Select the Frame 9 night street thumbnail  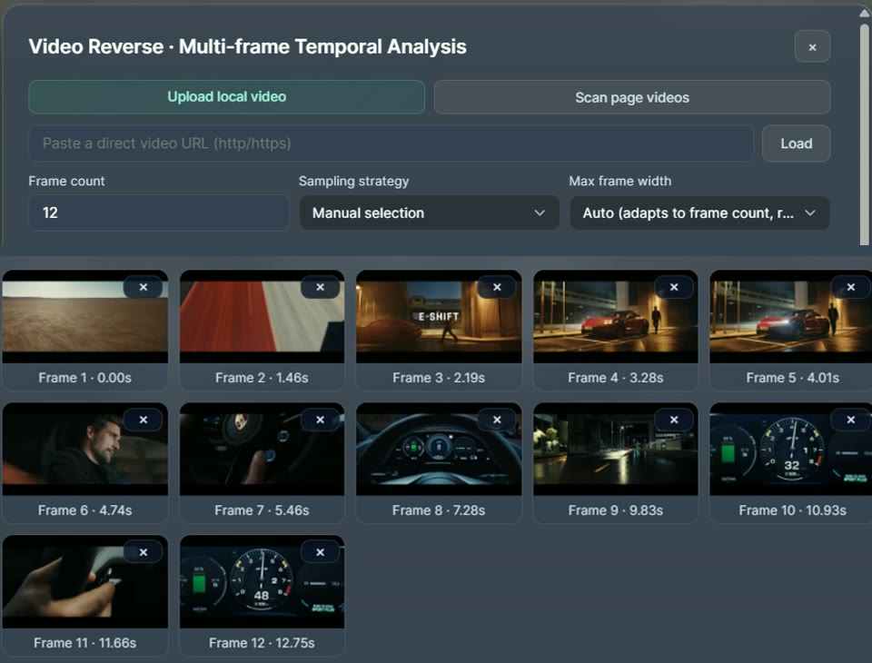[616, 449]
